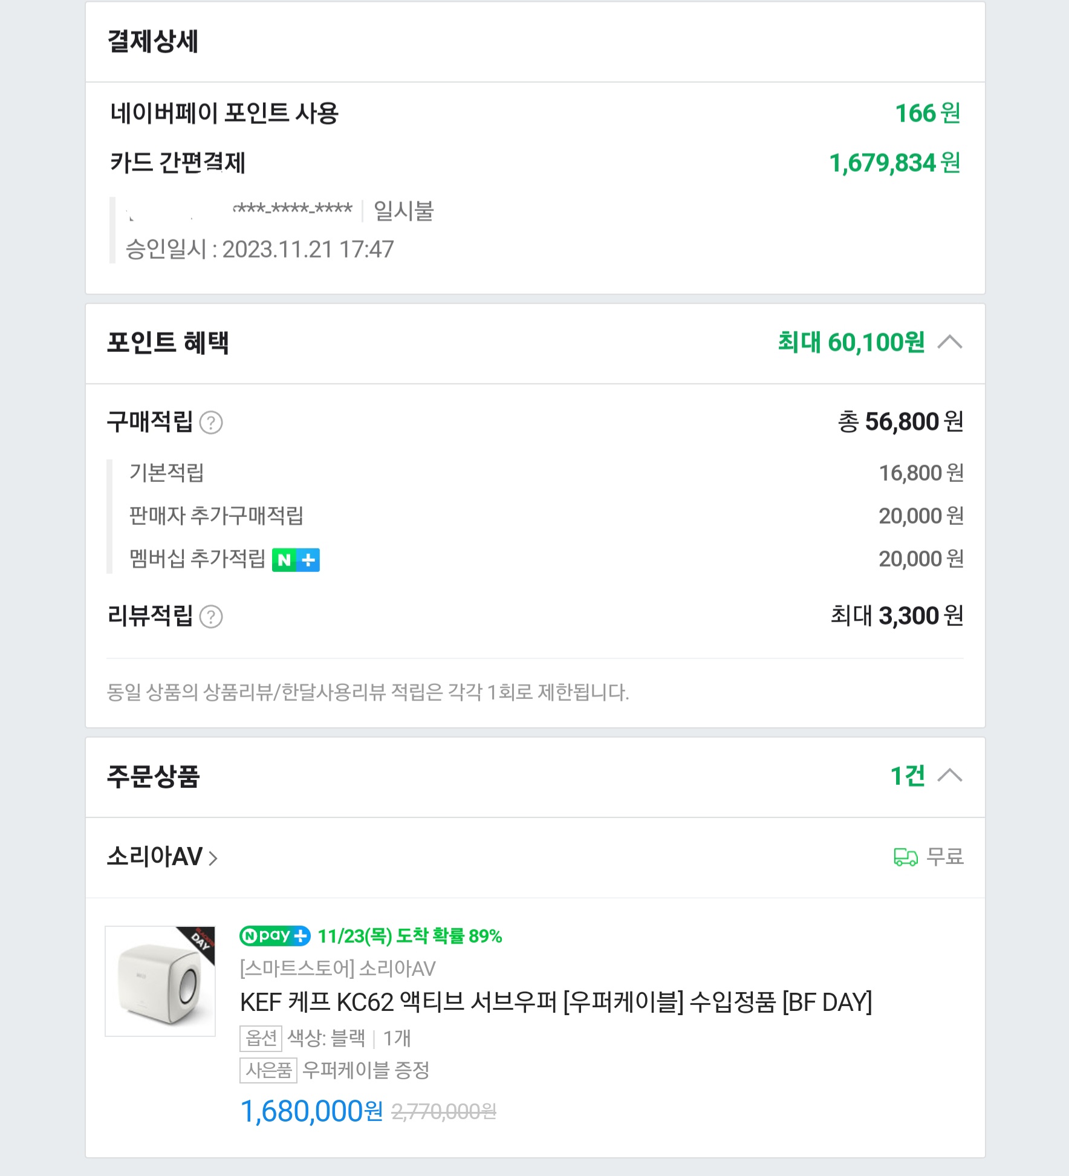Open the KEF KC62 subwoofer product thumbnail

pyautogui.click(x=160, y=981)
